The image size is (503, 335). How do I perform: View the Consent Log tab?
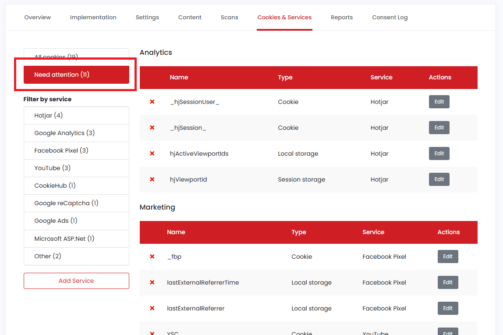point(390,18)
